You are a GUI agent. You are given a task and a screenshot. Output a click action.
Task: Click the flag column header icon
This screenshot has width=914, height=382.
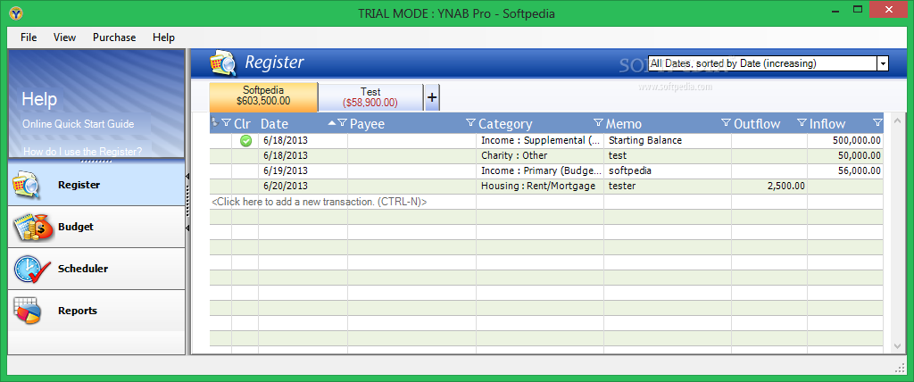click(x=214, y=122)
